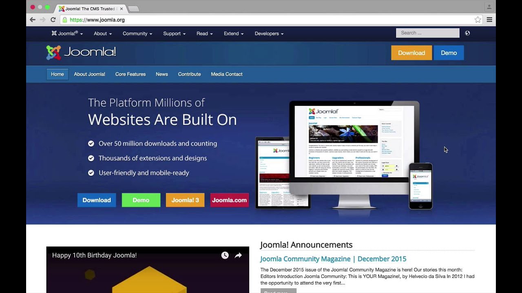
Task: Open the News menu item
Action: 162,74
